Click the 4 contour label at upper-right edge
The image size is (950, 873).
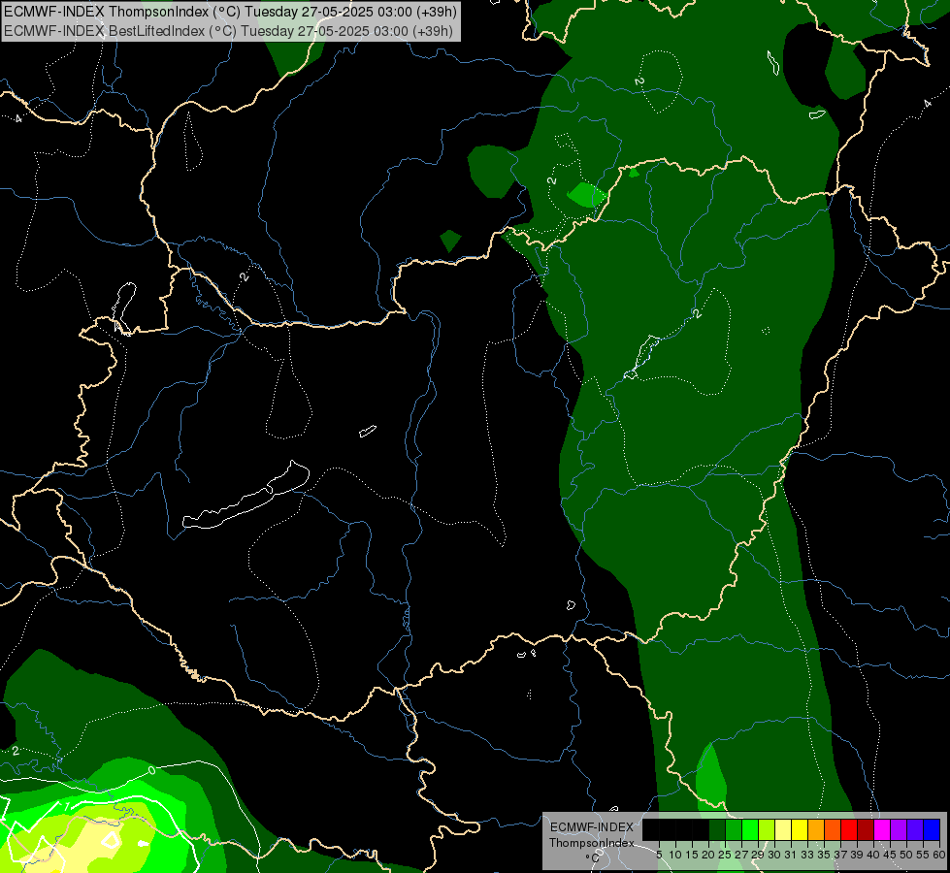928,104
